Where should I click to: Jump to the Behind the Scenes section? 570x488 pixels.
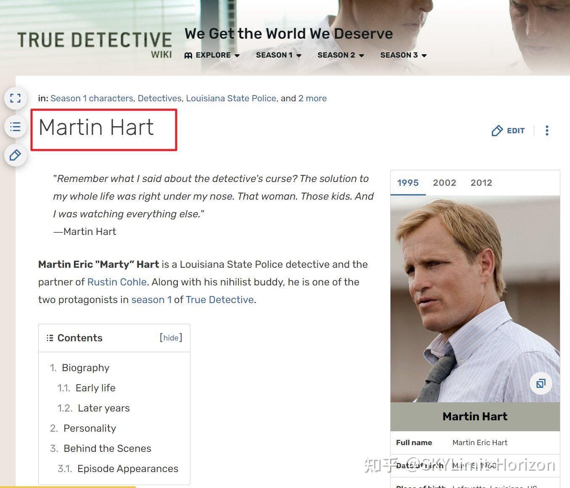tap(107, 448)
